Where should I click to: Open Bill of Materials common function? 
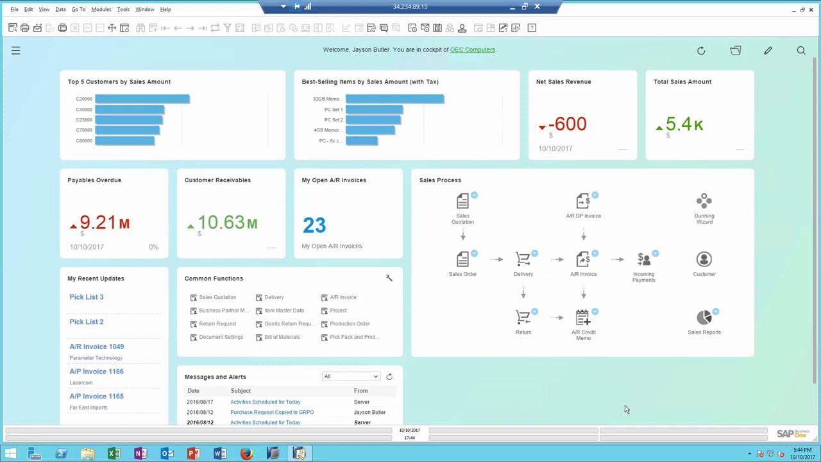pyautogui.click(x=282, y=337)
